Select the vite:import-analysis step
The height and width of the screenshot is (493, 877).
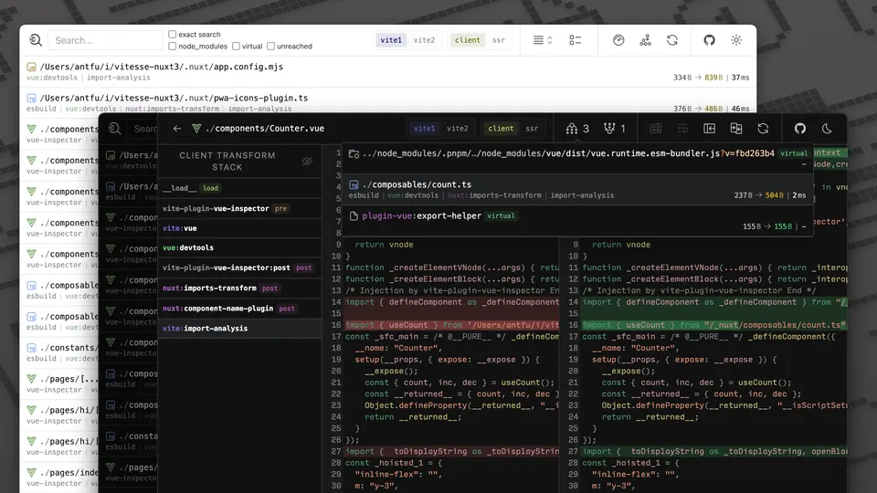pyautogui.click(x=240, y=328)
